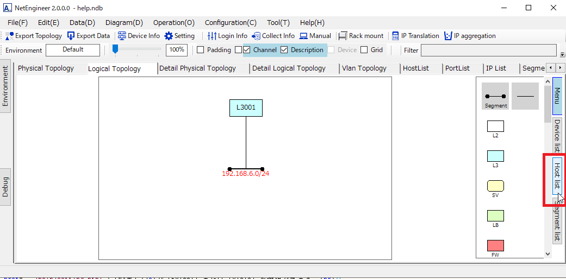The width and height of the screenshot is (566, 279).
Task: Select the SV server shape in palette
Action: click(495, 186)
